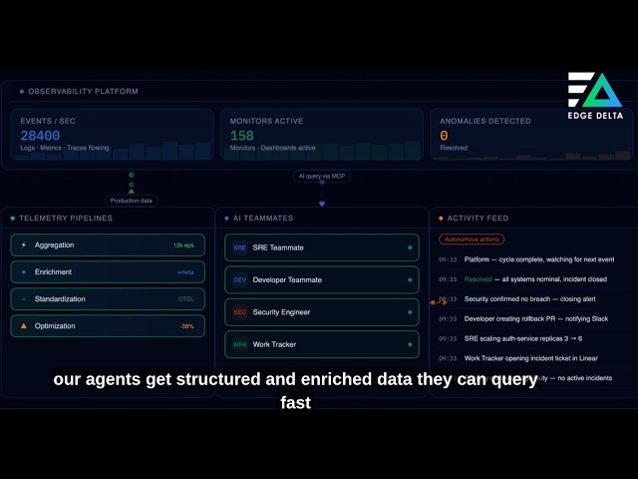638x479 pixels.
Task: Click the SEC badge icon
Action: (x=239, y=312)
